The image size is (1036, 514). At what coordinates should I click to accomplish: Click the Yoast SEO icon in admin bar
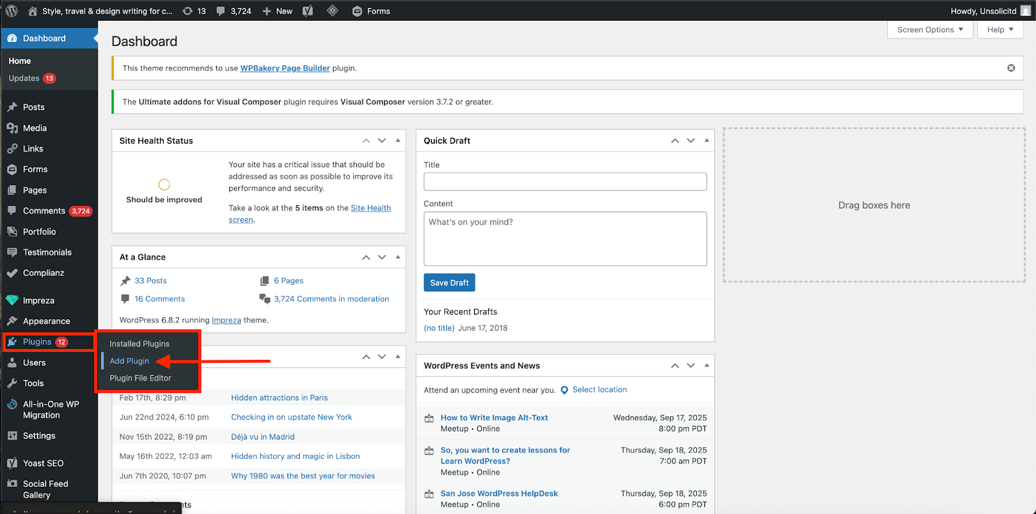308,11
